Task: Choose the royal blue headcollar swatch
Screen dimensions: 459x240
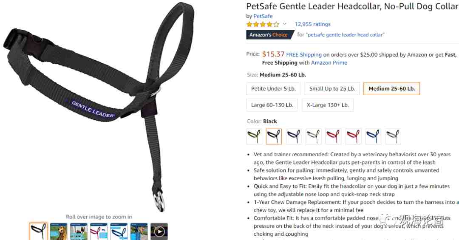Action: coord(373,136)
